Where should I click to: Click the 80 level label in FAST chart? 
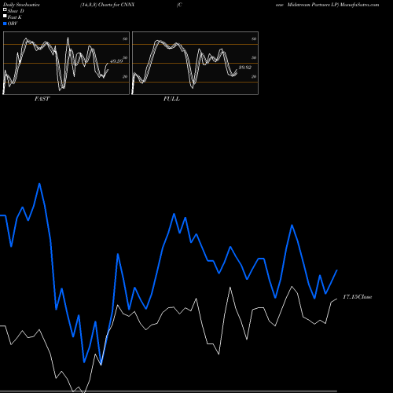point(125,39)
